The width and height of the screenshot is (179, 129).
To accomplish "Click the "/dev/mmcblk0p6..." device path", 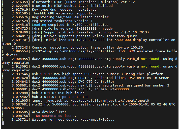I will 96,119.
